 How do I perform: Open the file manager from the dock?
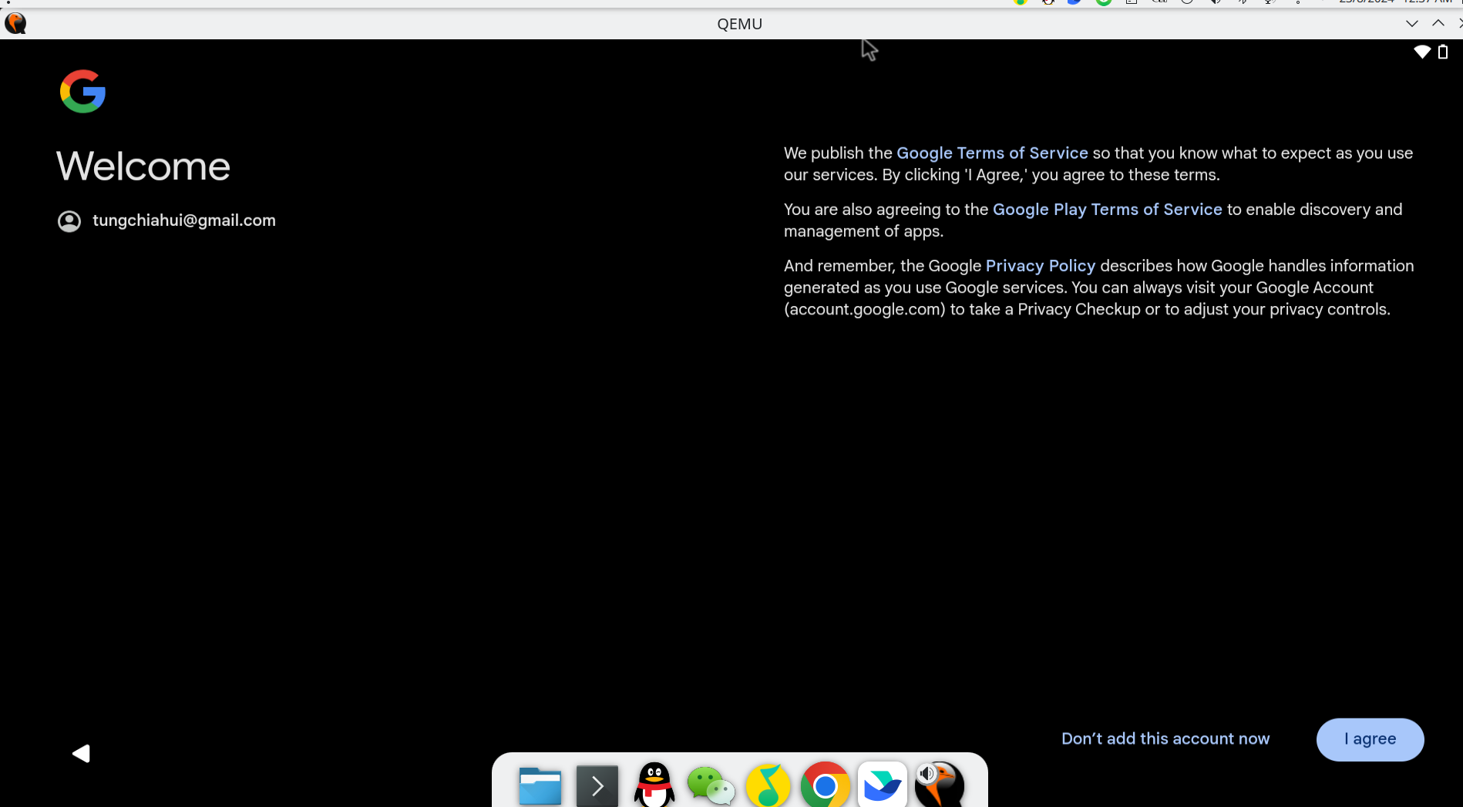pos(540,785)
